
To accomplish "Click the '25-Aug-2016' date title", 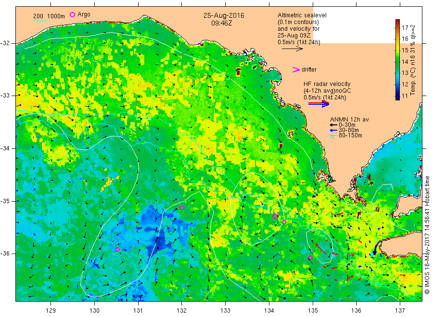I will [x=224, y=16].
